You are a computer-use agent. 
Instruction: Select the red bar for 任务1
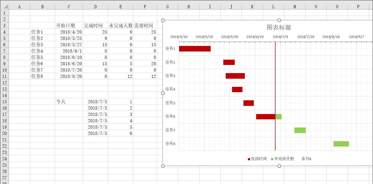[195, 49]
